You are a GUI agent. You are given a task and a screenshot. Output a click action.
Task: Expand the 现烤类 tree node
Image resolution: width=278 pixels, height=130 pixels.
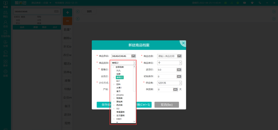(114, 98)
